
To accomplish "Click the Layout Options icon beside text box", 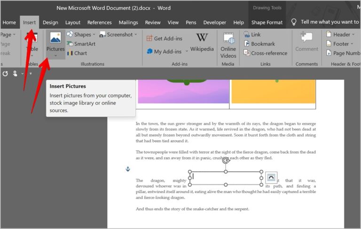I will point(271,177).
